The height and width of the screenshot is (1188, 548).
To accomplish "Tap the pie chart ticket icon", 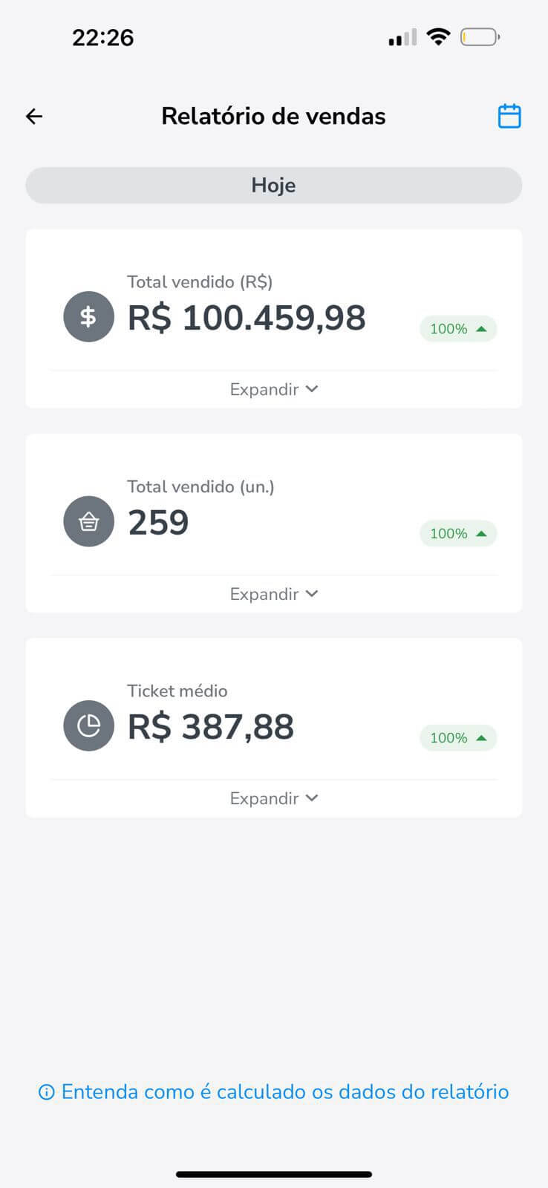I will point(88,726).
